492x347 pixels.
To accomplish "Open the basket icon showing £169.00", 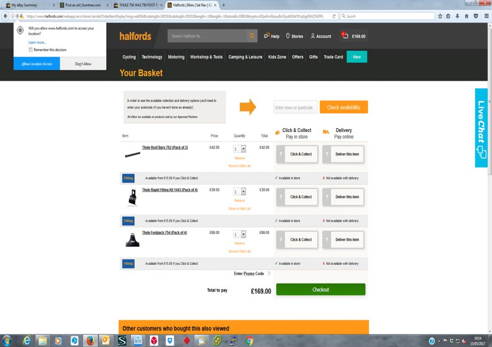I will [x=354, y=36].
